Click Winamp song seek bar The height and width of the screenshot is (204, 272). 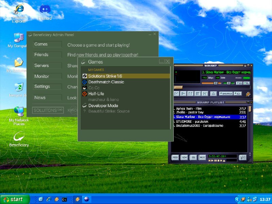pyautogui.click(x=212, y=87)
